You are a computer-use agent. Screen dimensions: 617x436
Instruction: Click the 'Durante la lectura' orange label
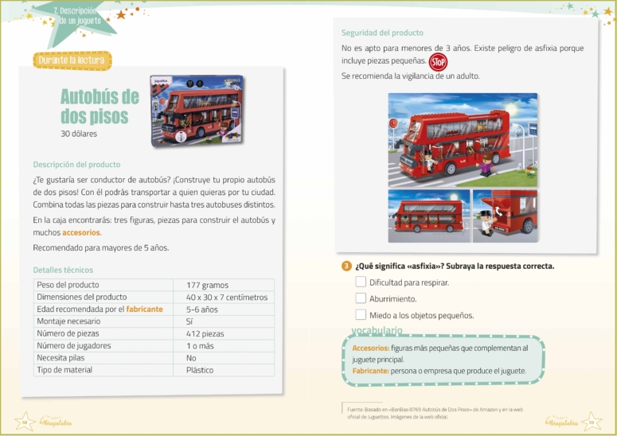pyautogui.click(x=72, y=60)
